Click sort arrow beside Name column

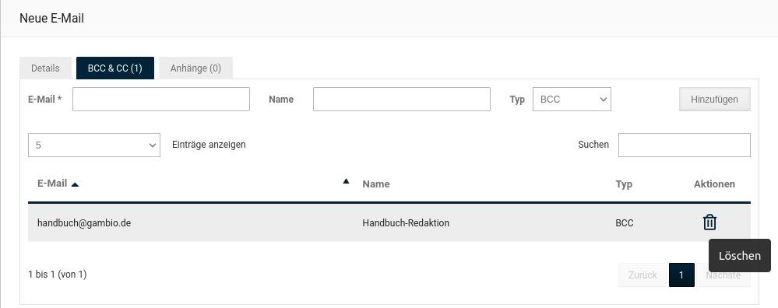coord(346,180)
